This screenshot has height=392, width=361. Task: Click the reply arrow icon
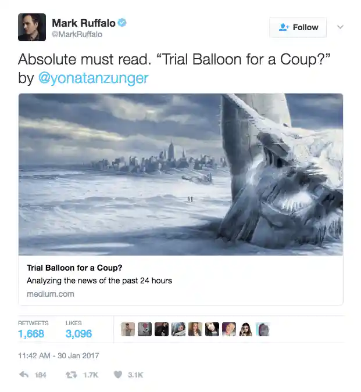click(24, 374)
